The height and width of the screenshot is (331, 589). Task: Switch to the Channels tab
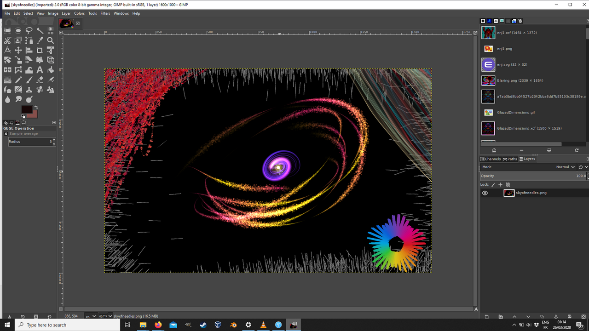[491, 159]
